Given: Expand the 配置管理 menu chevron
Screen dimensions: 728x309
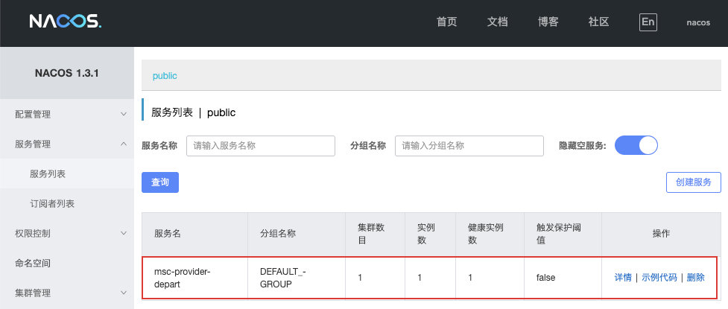Looking at the screenshot, I should pyautogui.click(x=123, y=114).
